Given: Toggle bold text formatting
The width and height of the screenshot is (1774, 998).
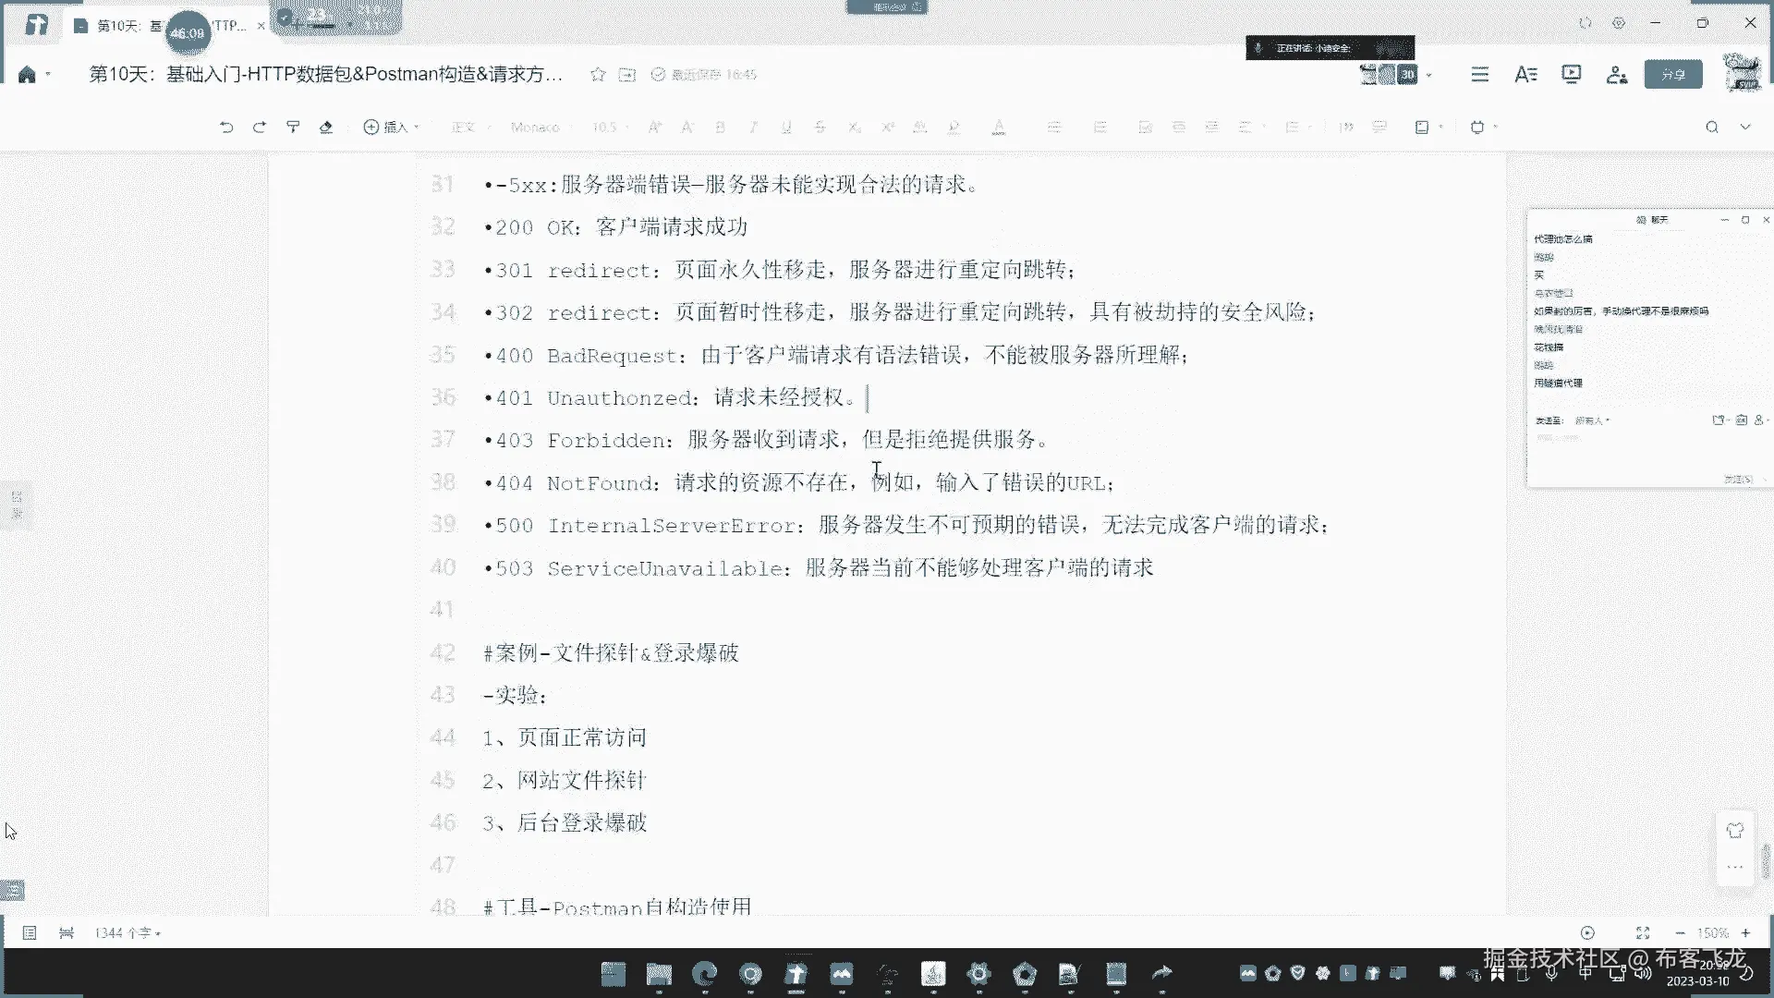Looking at the screenshot, I should pyautogui.click(x=720, y=128).
